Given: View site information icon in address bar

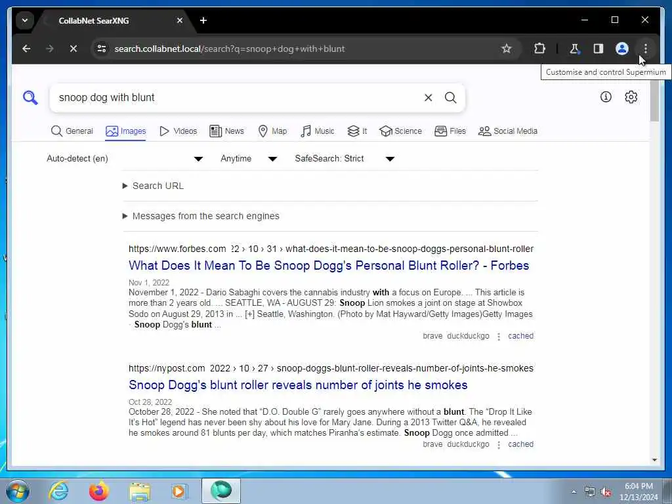Looking at the screenshot, I should pos(102,49).
